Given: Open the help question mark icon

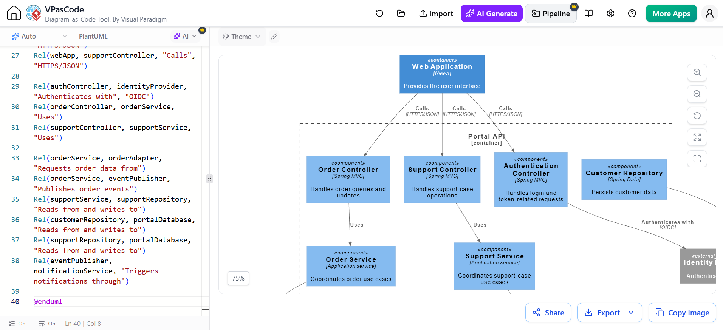Looking at the screenshot, I should tap(632, 14).
